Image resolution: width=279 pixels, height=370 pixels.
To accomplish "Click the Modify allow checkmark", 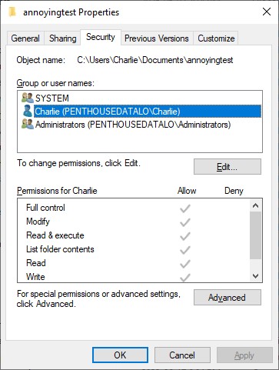I will (185, 222).
